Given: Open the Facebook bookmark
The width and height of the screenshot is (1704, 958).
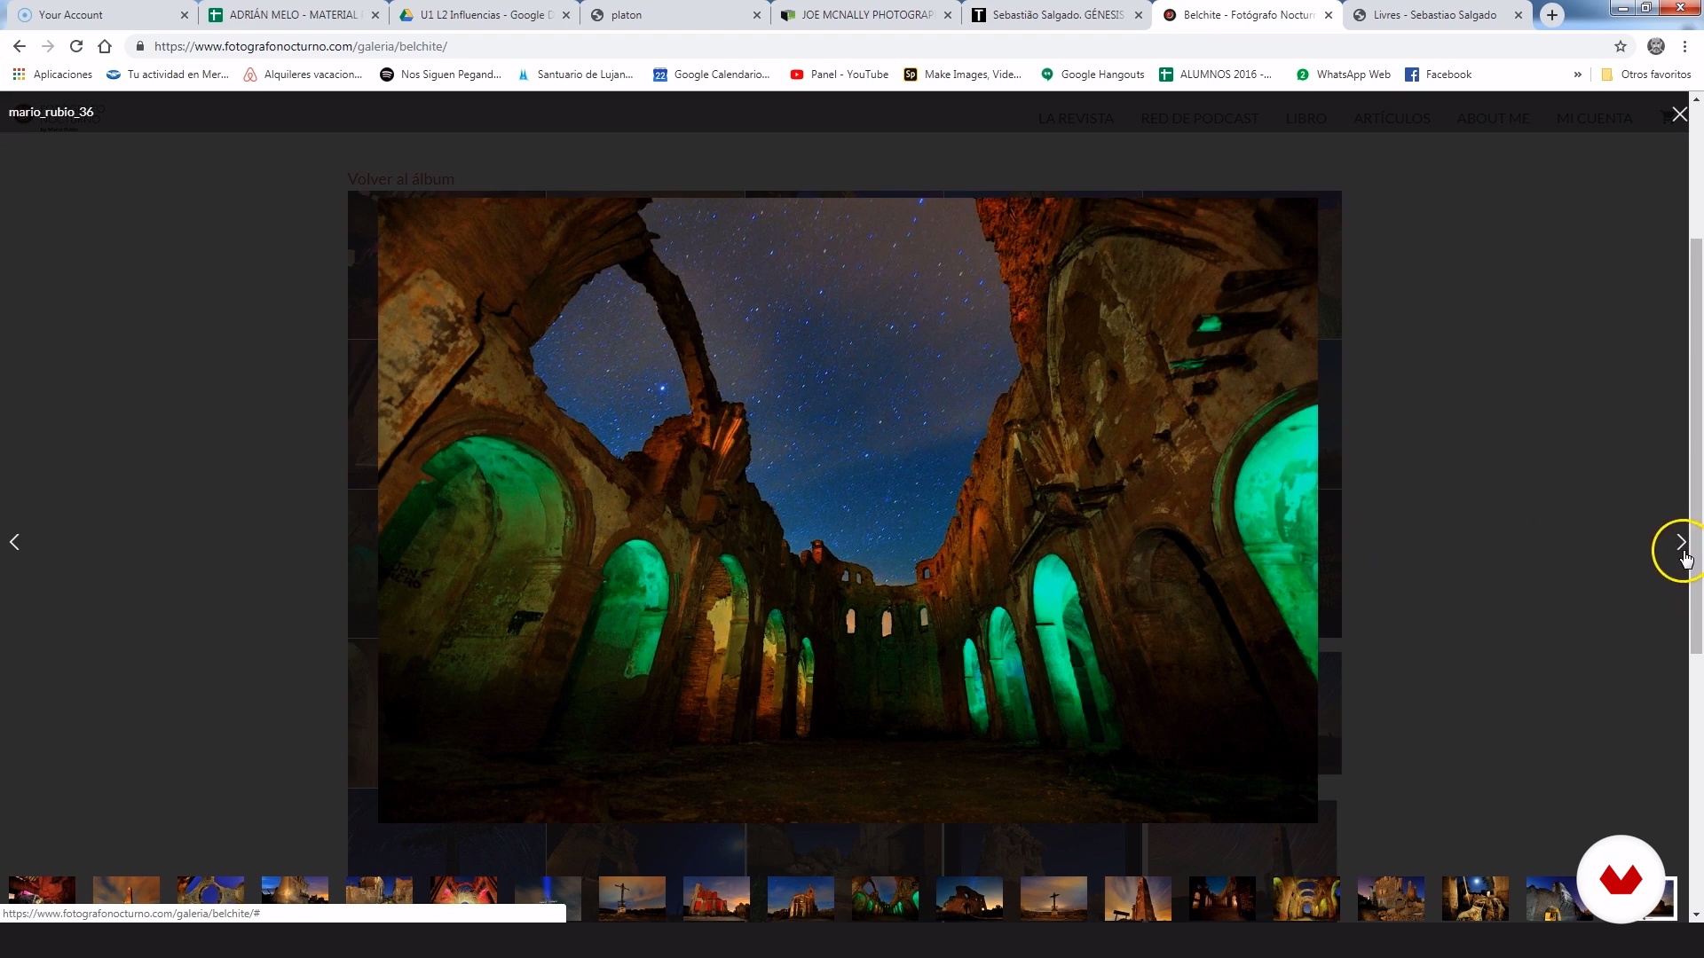Looking at the screenshot, I should [x=1438, y=75].
